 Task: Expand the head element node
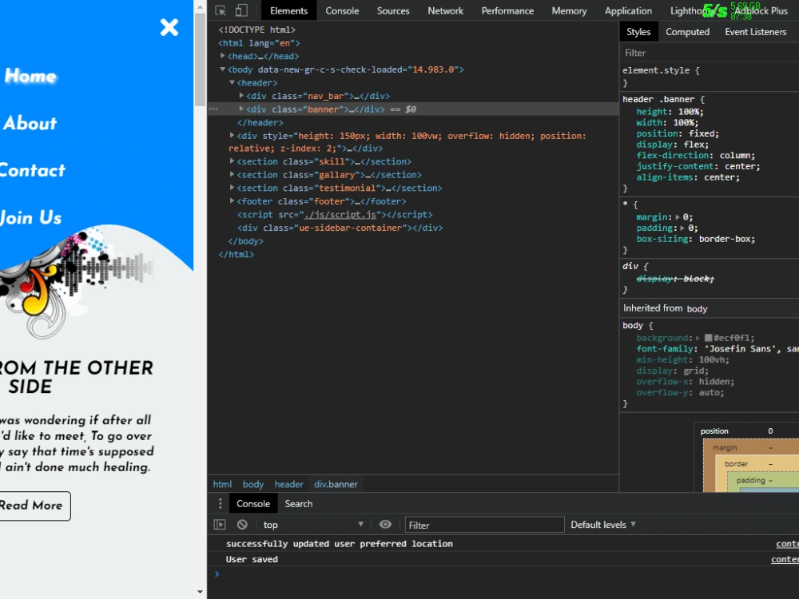point(223,56)
